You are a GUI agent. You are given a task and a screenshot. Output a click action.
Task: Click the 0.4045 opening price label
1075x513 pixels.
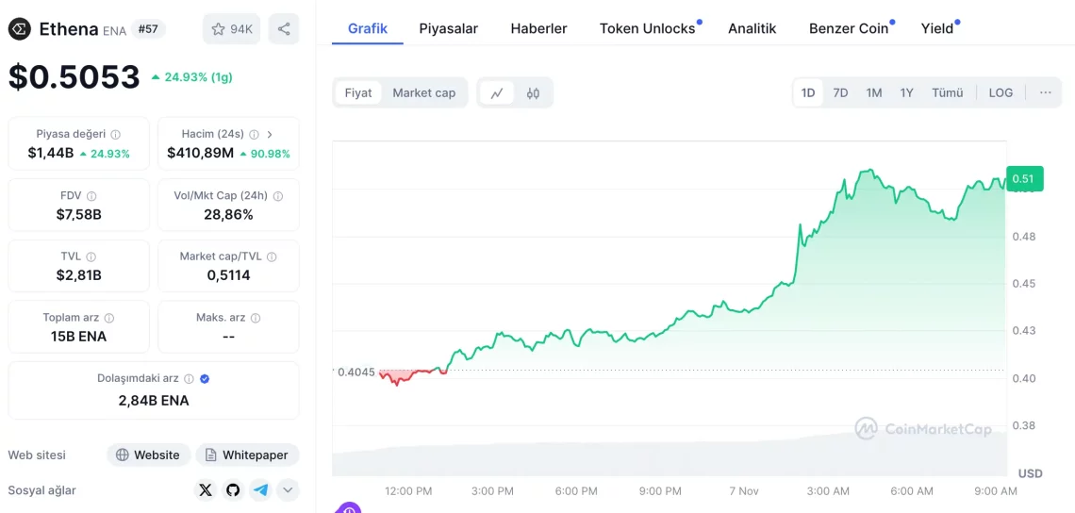coord(356,372)
